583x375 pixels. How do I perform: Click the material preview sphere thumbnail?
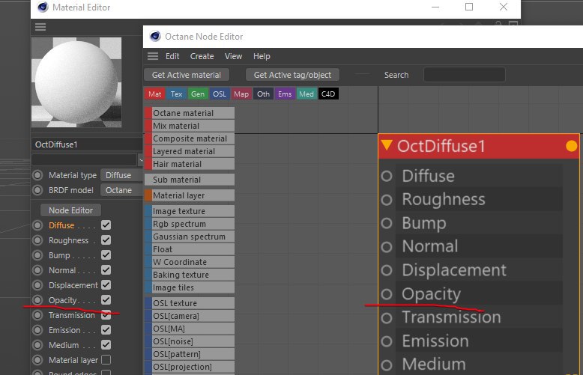[76, 82]
